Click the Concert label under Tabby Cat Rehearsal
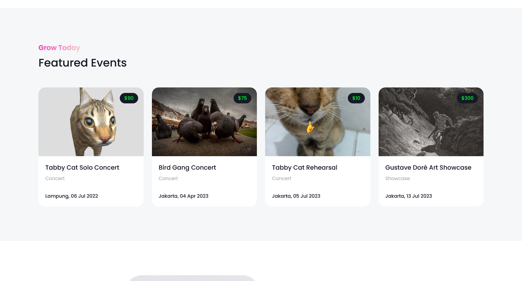 click(281, 178)
